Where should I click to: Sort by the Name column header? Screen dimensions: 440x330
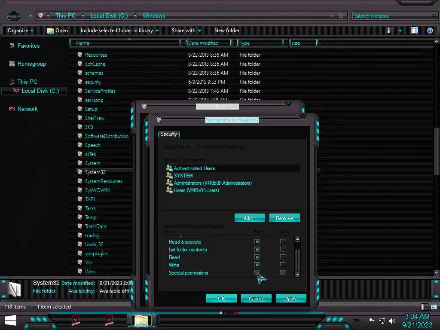(x=125, y=43)
